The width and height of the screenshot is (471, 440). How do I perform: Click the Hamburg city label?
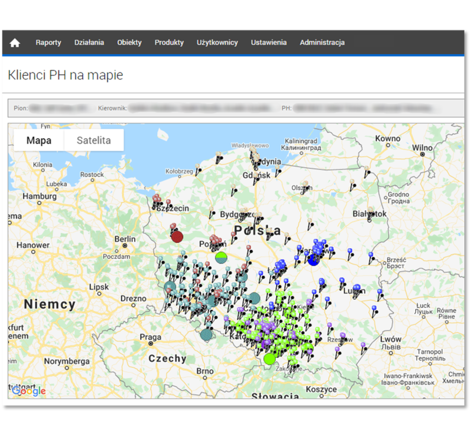tap(40, 196)
